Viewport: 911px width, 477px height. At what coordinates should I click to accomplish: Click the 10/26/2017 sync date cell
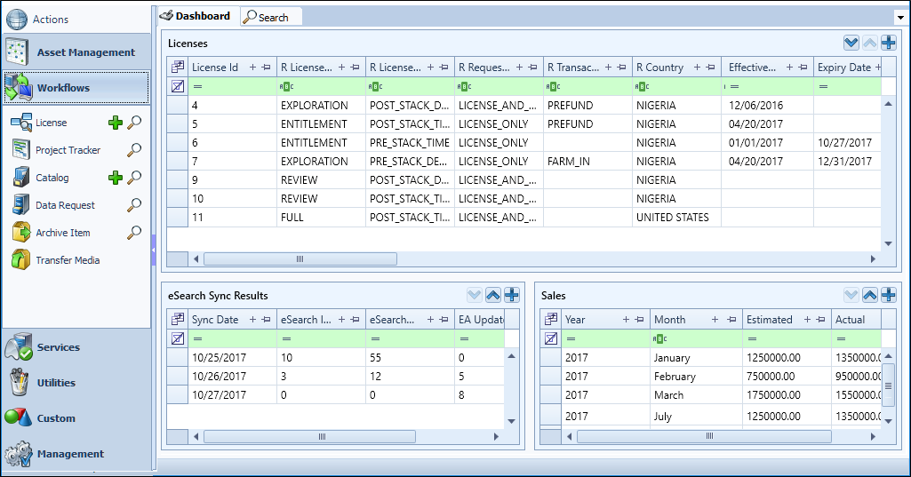pyautogui.click(x=232, y=376)
